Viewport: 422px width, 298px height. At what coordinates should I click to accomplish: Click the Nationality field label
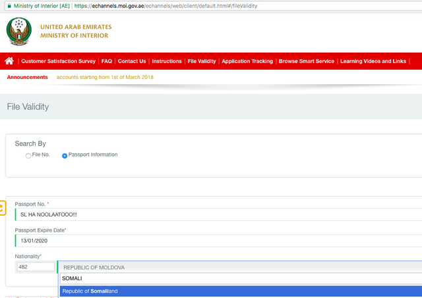28,257
